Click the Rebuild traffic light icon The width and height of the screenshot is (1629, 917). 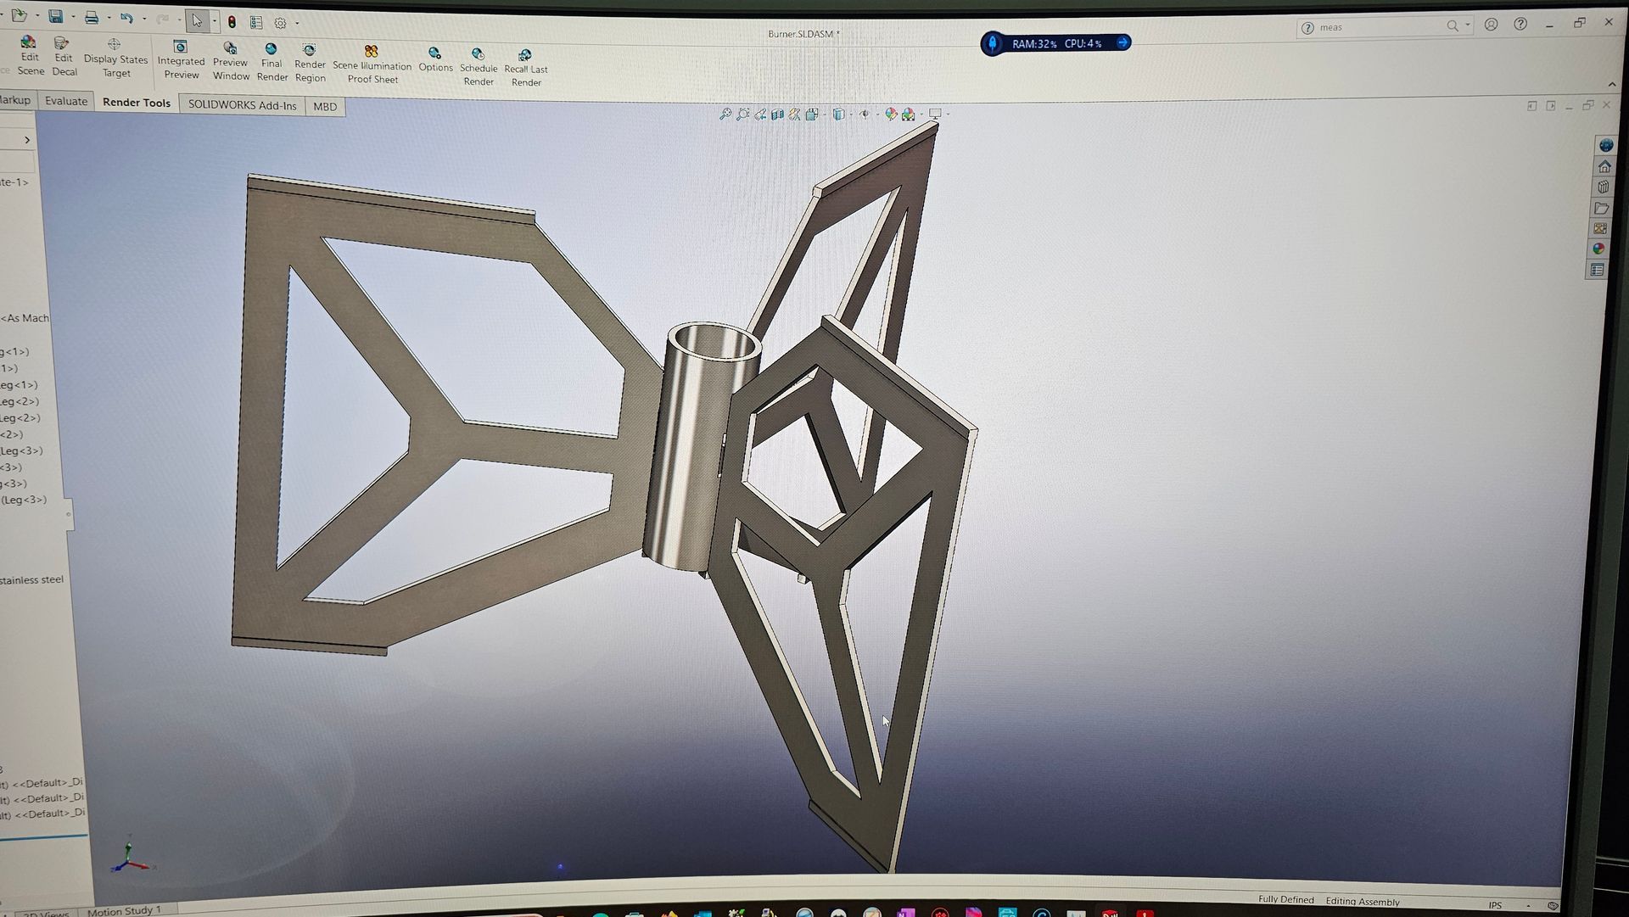tap(232, 22)
